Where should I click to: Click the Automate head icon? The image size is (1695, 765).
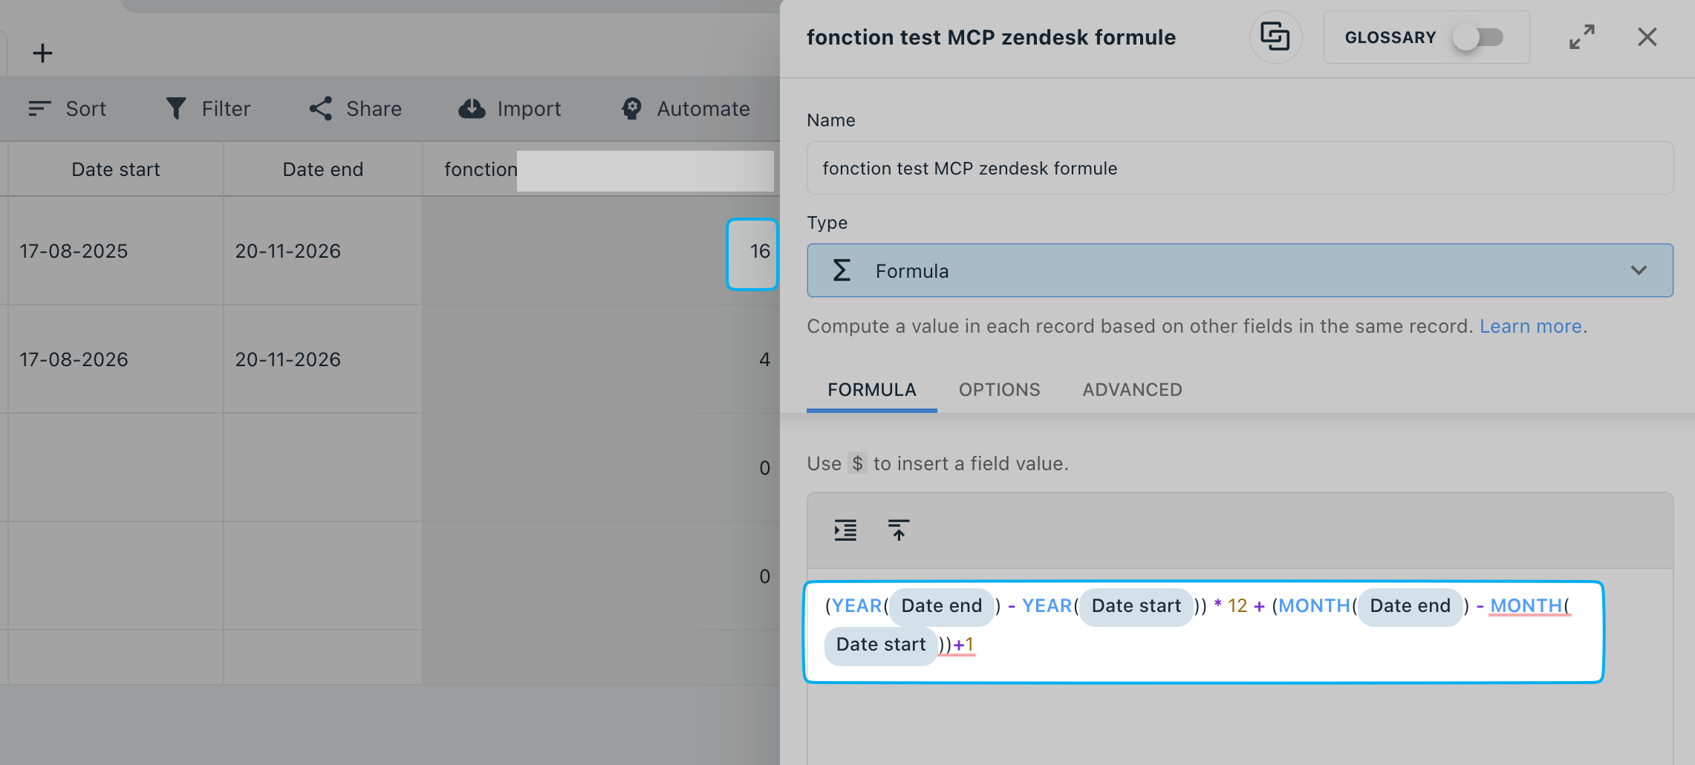tap(631, 108)
